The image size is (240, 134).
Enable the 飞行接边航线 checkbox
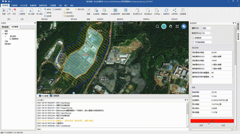(193, 42)
